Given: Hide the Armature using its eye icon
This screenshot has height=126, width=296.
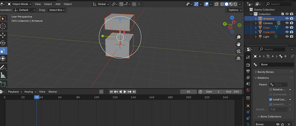Looking at the screenshot, I should click(287, 18).
